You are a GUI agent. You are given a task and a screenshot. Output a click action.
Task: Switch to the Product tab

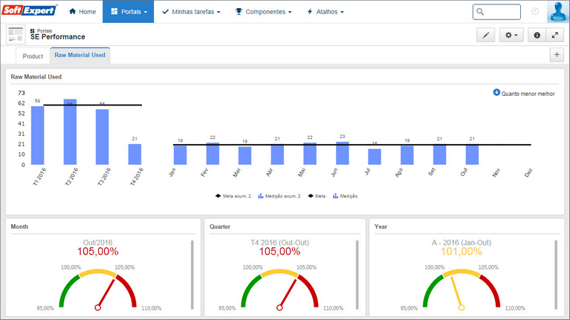pos(33,56)
